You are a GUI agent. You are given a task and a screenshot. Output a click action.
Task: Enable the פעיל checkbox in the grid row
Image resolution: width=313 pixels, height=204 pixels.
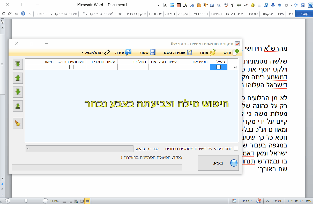click(x=218, y=67)
